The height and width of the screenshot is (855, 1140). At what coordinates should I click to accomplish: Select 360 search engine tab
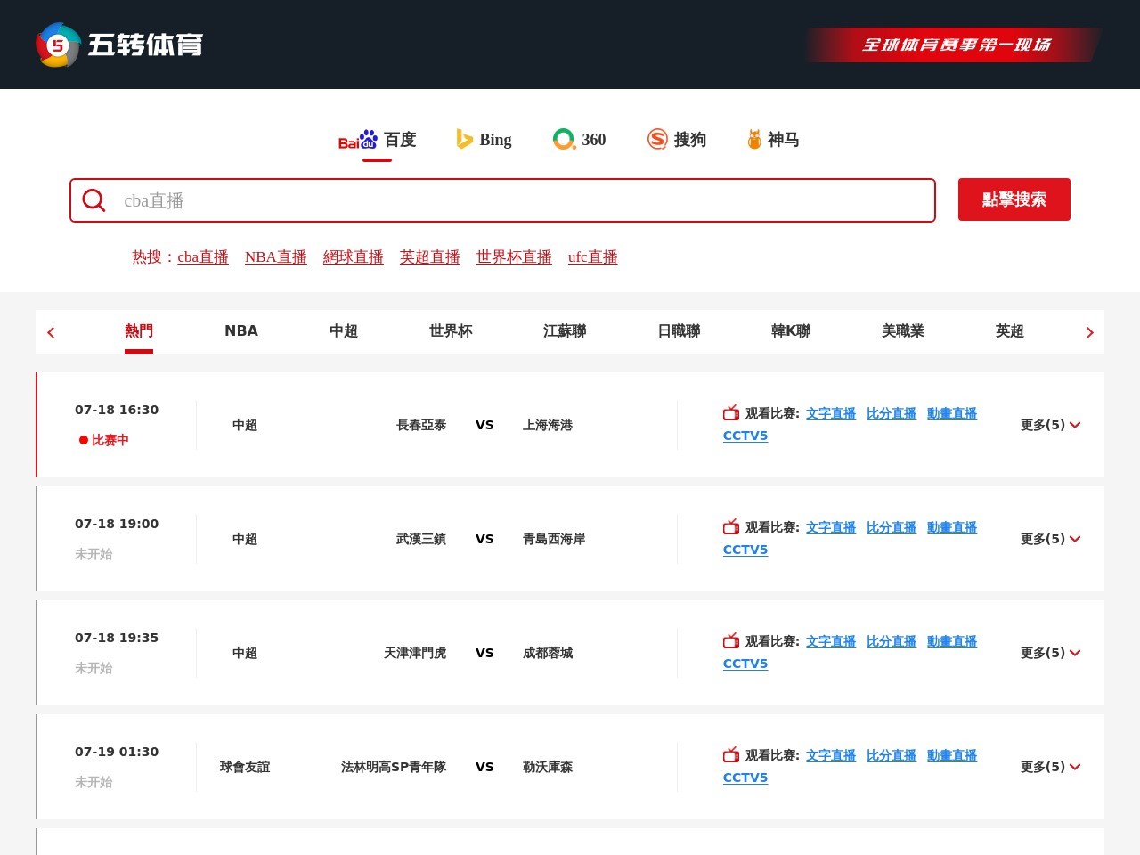coord(579,140)
